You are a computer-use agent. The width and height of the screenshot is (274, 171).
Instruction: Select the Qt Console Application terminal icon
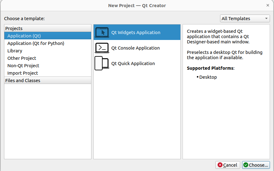pyautogui.click(x=102, y=48)
